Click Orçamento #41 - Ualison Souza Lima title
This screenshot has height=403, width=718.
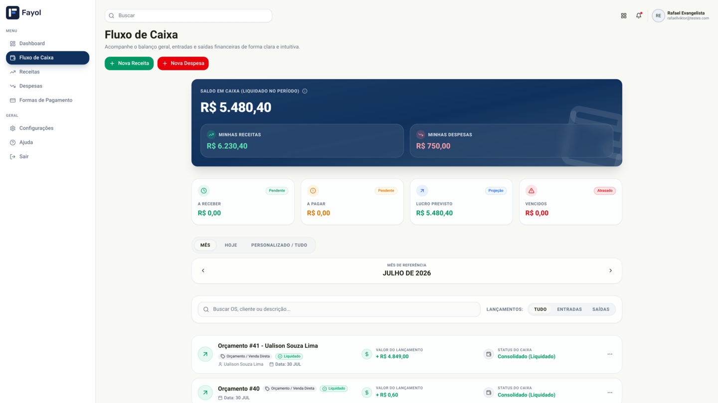(x=268, y=346)
